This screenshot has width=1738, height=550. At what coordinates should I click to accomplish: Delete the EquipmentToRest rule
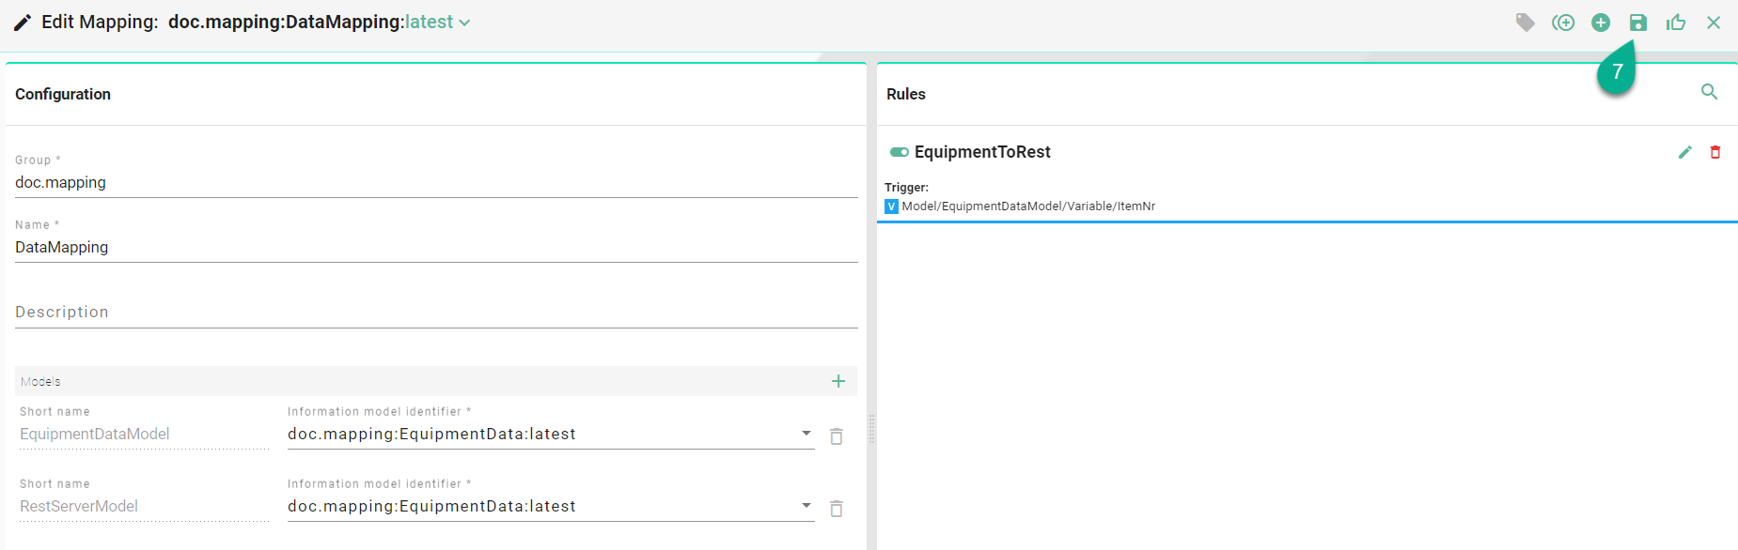pyautogui.click(x=1715, y=152)
